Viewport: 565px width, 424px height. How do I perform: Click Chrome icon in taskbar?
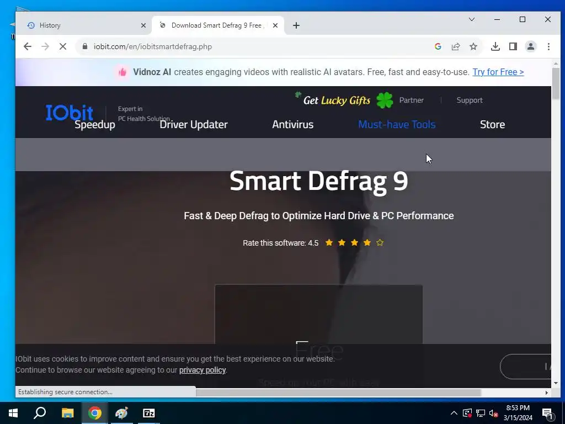click(x=95, y=413)
